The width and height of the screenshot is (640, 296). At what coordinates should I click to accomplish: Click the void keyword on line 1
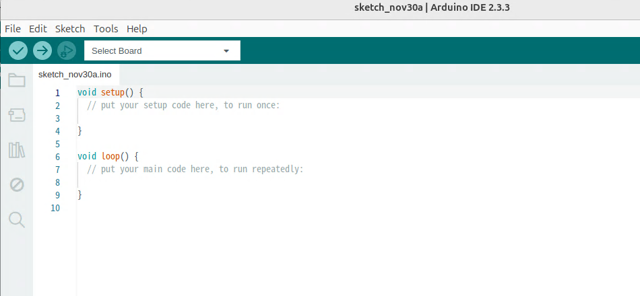click(x=87, y=93)
